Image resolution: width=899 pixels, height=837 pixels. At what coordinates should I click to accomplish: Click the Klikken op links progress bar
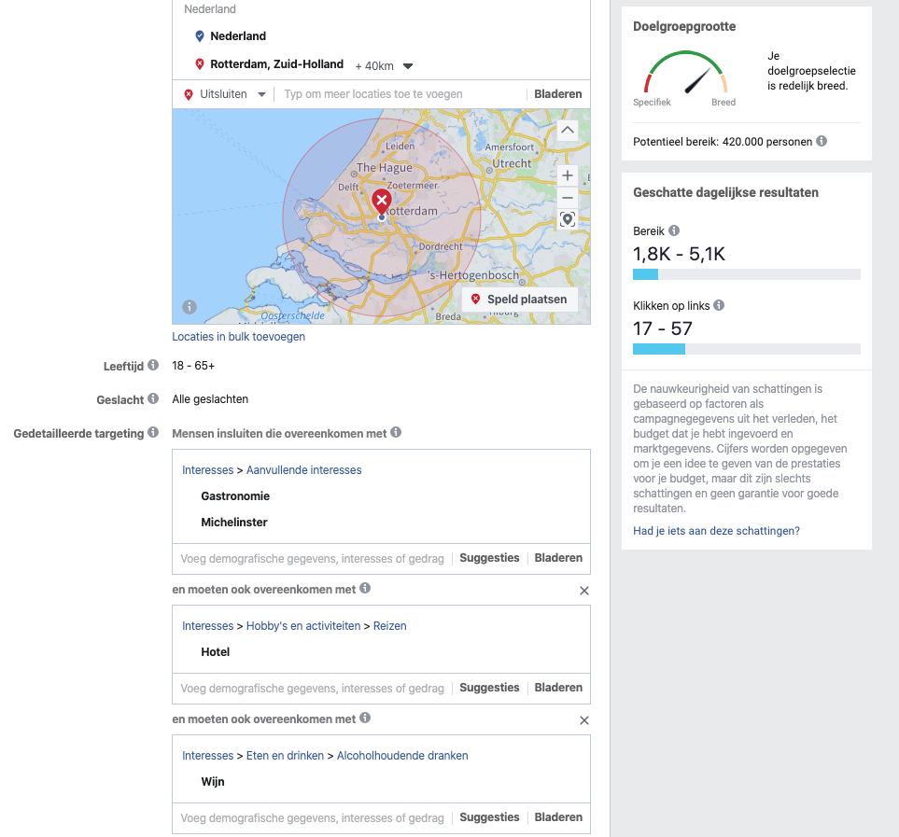(x=747, y=349)
